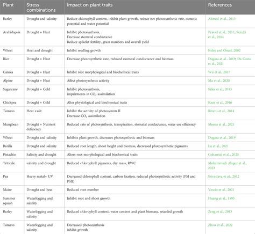Click the Wu et al., 2017 reference

point(219,72)
